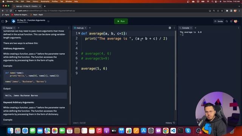This screenshot has height=136, width=242.
Task: Open a new Chrome tab
Action: click(45, 6)
